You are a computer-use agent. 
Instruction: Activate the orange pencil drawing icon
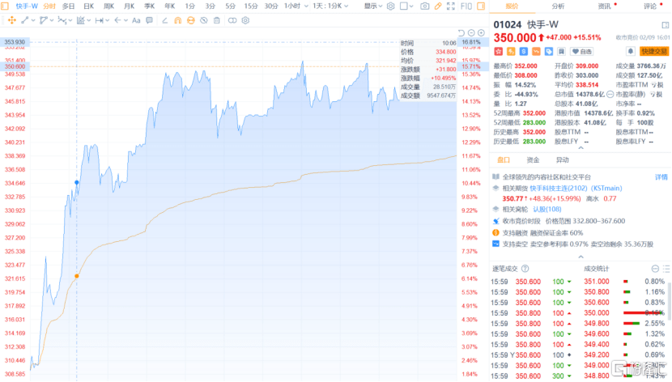437,6
